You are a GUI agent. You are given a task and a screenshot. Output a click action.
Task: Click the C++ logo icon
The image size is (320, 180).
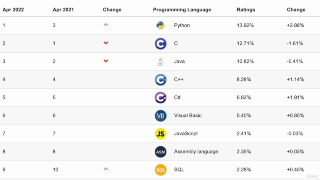[x=161, y=80]
